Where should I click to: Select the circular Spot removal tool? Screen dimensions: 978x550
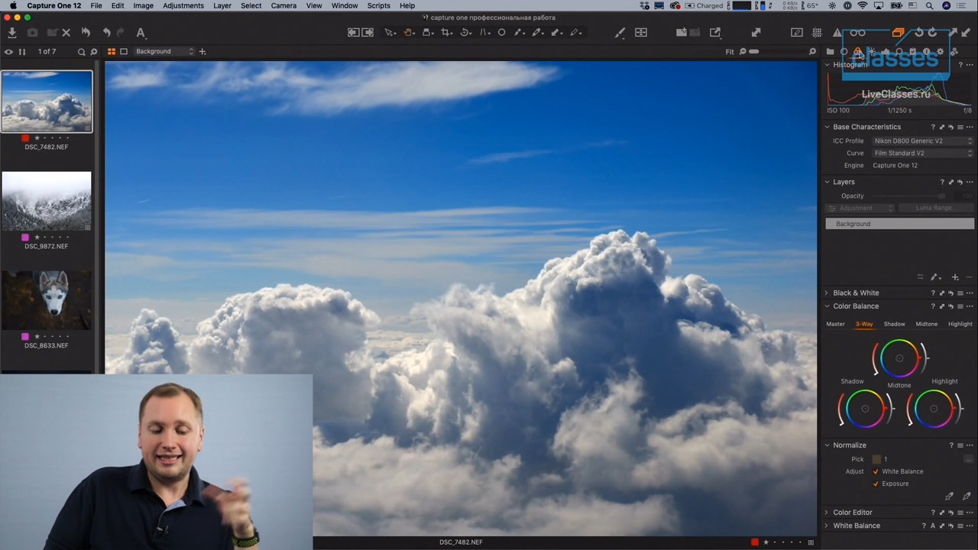click(502, 33)
